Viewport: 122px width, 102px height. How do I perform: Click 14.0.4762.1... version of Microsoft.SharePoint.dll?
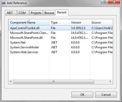pos(80,38)
